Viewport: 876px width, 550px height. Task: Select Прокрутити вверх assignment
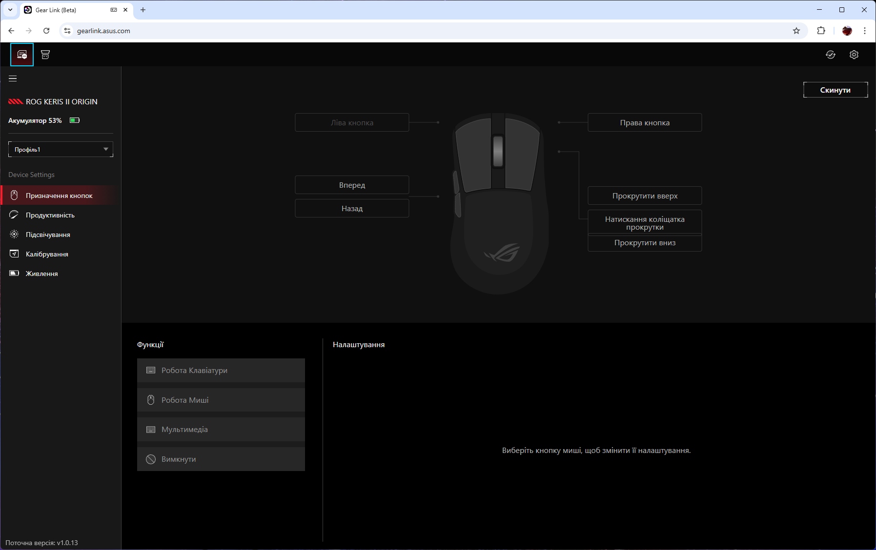coord(645,196)
